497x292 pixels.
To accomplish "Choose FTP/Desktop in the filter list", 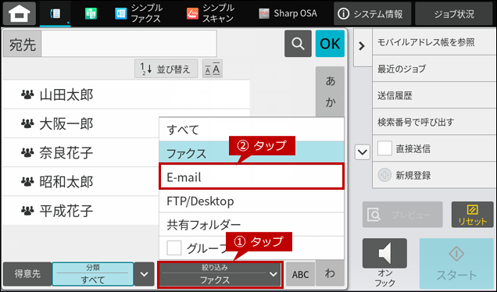I will click(252, 201).
